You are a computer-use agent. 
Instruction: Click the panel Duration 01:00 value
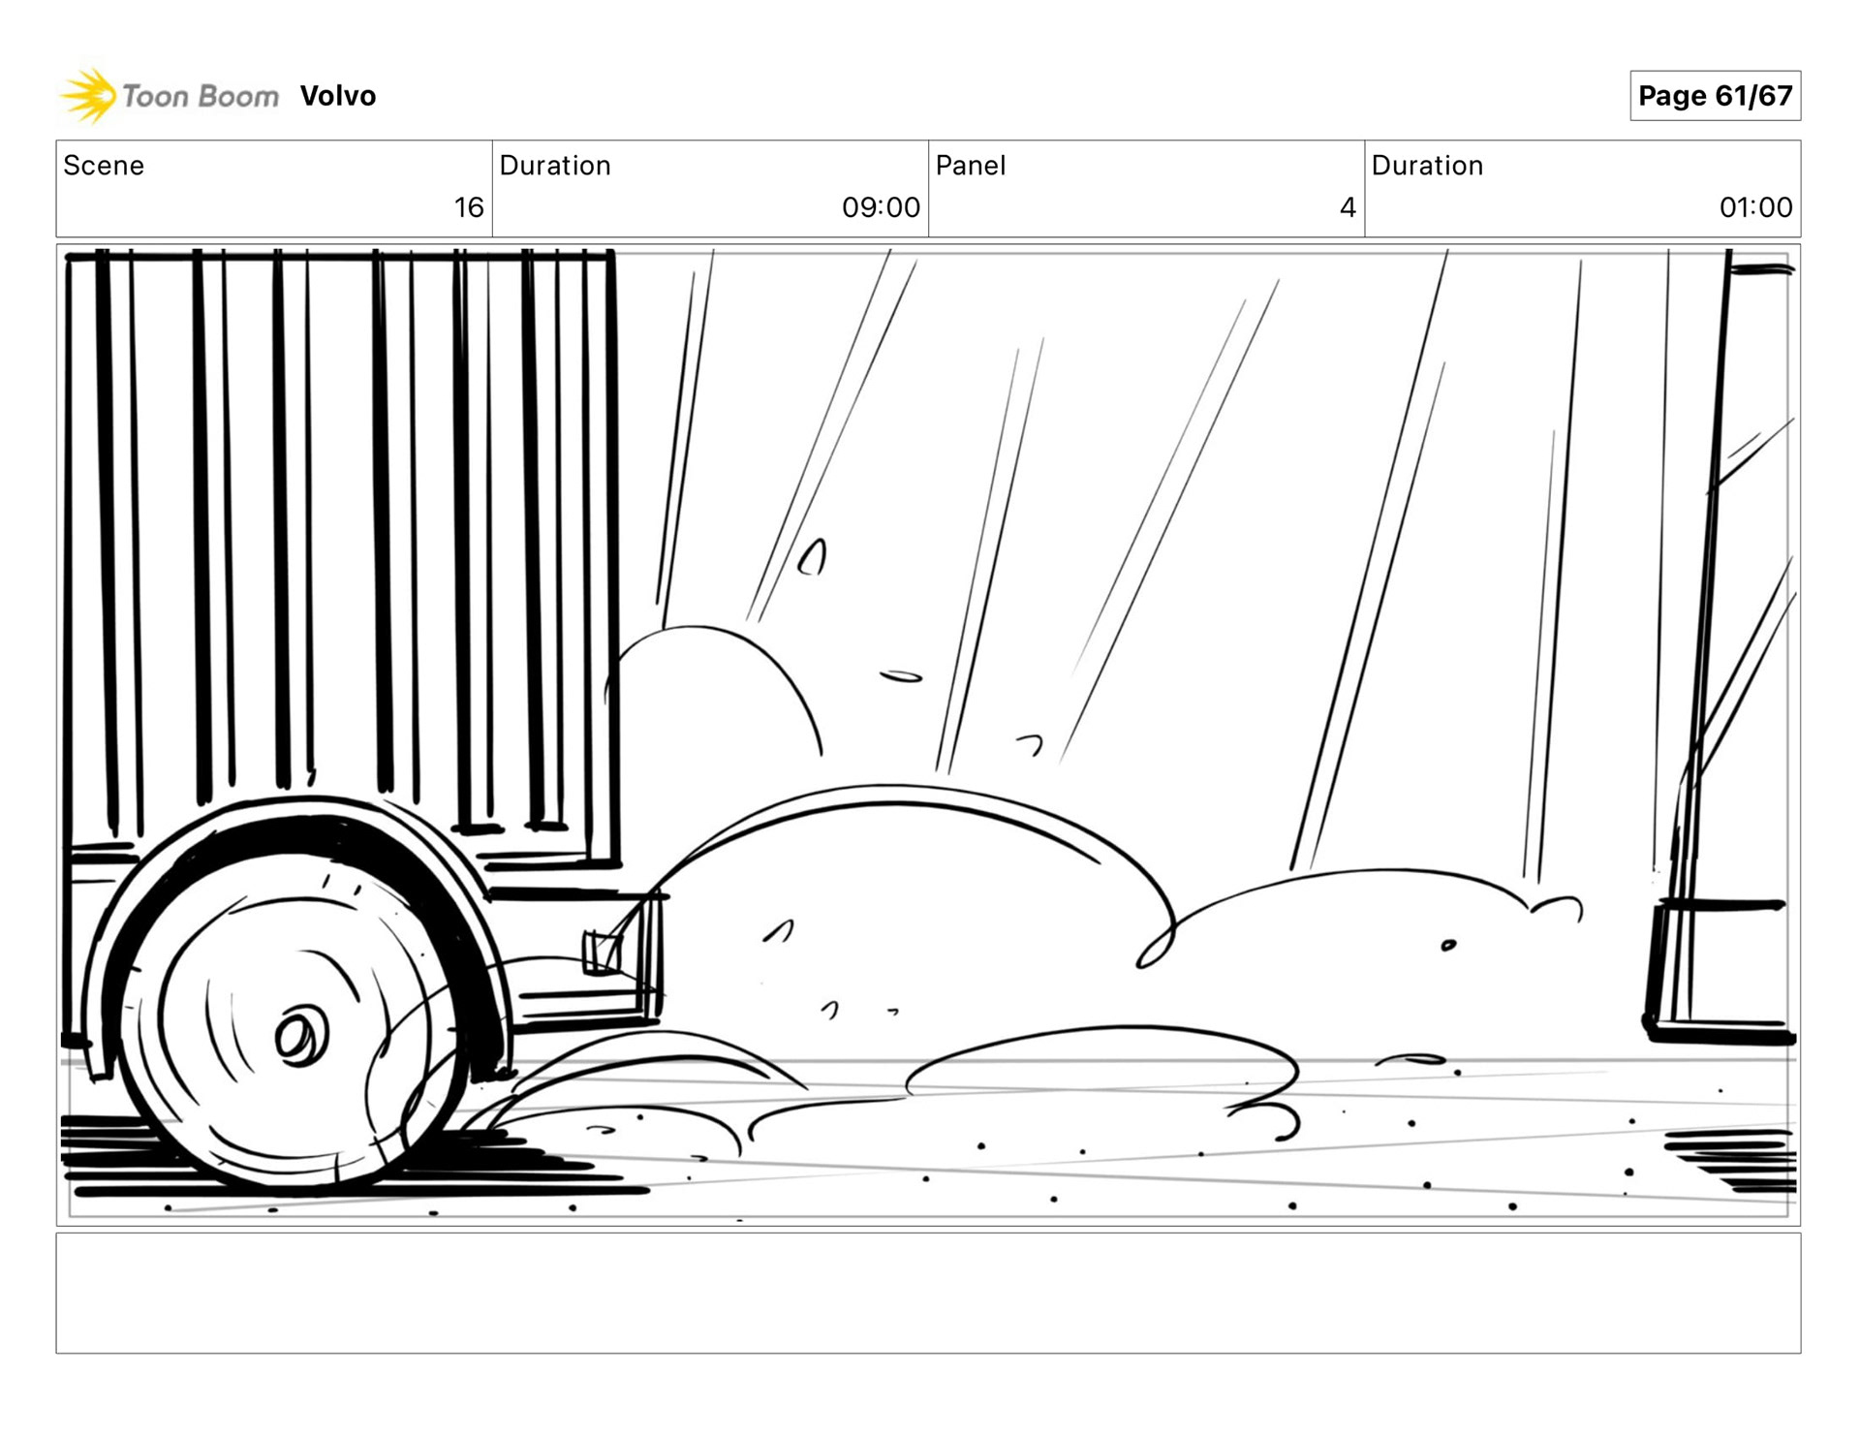[x=1754, y=207]
